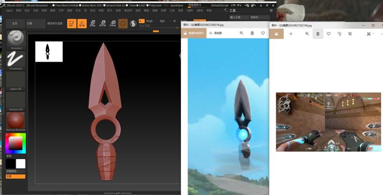Select the Standard brush thumbnail
Image resolution: width=383 pixels, height=195 pixels.
pos(16,40)
